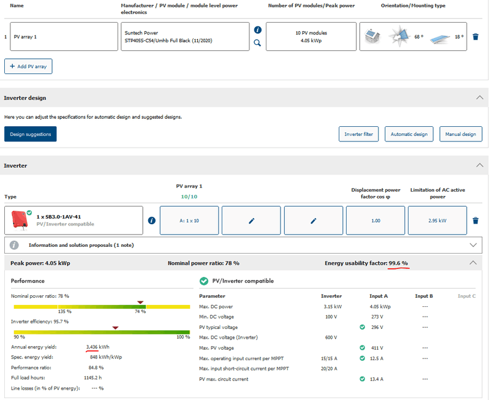490x400 pixels.
Task: Choose Manual design
Action: click(x=461, y=134)
